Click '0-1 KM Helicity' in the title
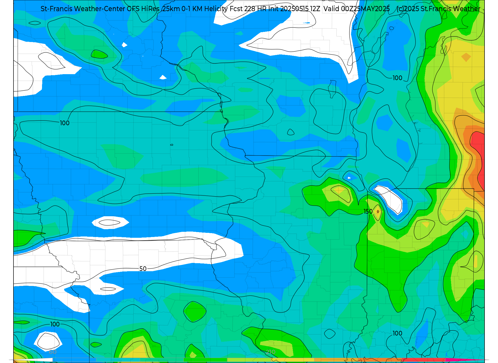 [x=205, y=9]
